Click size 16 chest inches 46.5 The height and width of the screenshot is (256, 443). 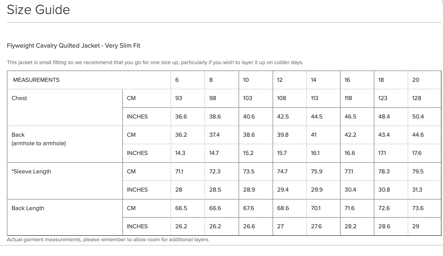point(350,117)
